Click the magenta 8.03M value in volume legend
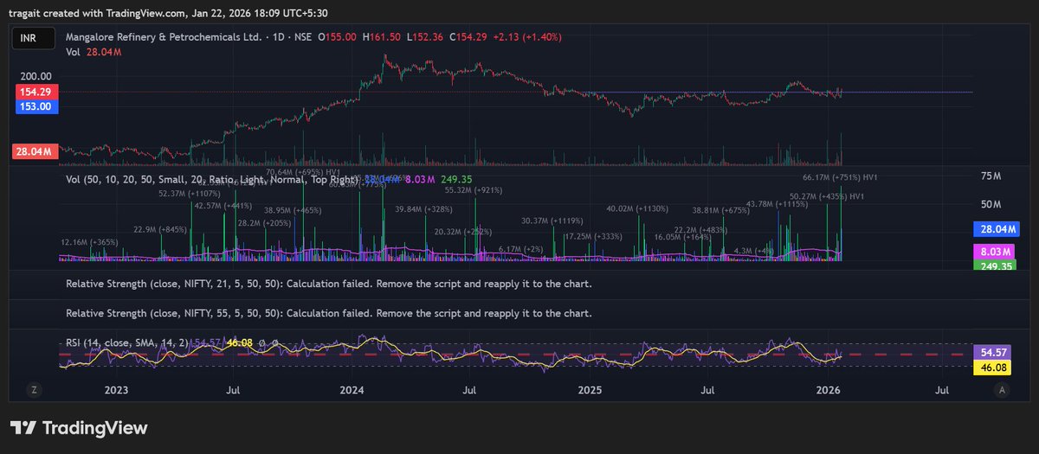This screenshot has height=454, width=1039. (422, 180)
